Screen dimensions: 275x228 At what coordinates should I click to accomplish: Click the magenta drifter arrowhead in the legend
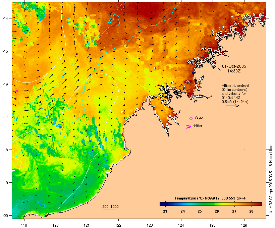click(x=188, y=127)
